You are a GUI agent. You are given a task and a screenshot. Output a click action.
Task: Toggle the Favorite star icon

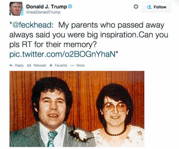pyautogui.click(x=51, y=65)
